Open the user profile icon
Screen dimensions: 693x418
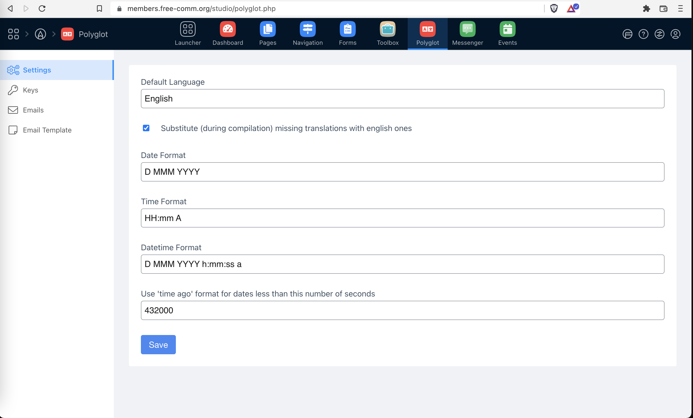click(675, 34)
